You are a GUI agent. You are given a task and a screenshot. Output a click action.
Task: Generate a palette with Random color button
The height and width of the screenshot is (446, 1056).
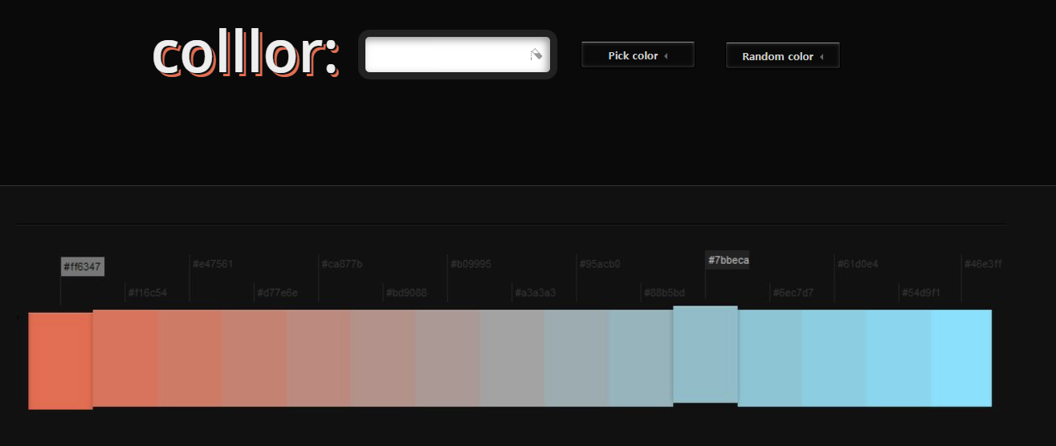(783, 56)
